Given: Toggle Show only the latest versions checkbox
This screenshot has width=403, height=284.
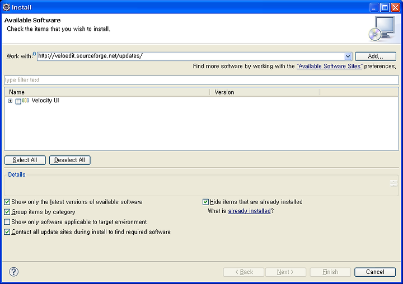Looking at the screenshot, I should click(7, 202).
